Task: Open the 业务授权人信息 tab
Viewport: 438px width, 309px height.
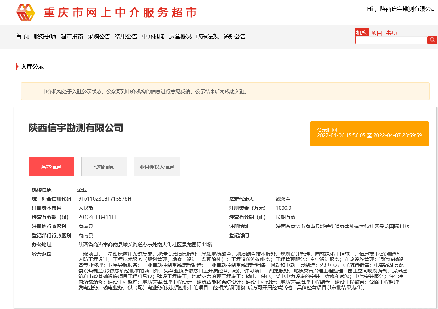Action: click(x=157, y=166)
